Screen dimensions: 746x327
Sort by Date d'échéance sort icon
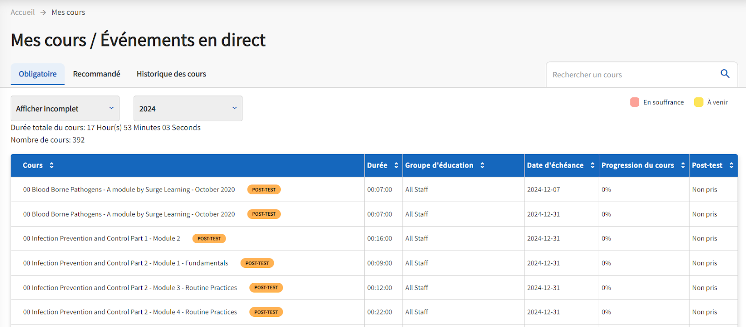click(x=593, y=165)
